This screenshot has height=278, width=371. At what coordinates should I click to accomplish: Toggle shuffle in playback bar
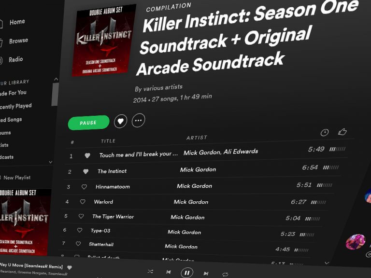(x=150, y=271)
